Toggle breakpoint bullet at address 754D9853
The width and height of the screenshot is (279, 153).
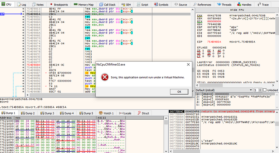click(x=23, y=9)
